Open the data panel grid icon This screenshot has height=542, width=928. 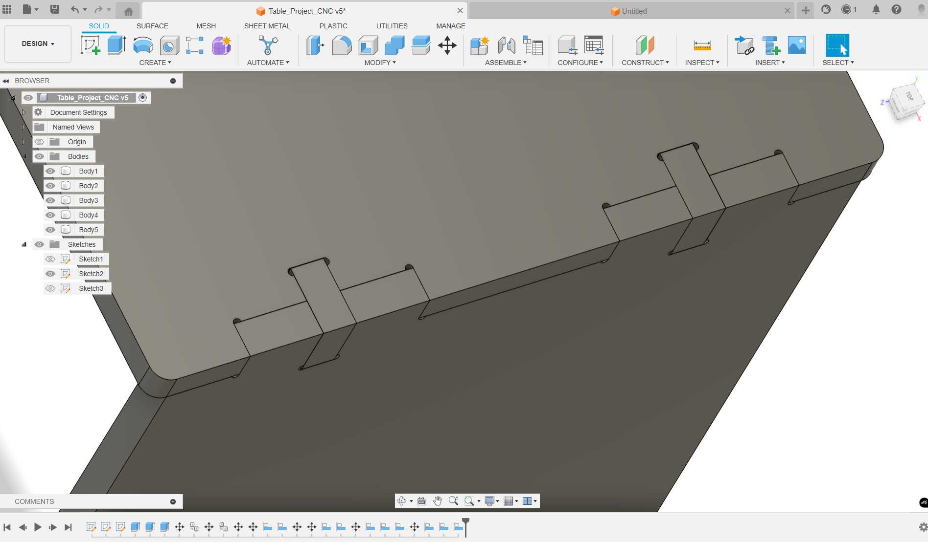pos(7,9)
